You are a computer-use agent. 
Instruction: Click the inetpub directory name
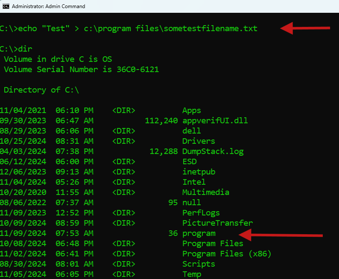199,172
